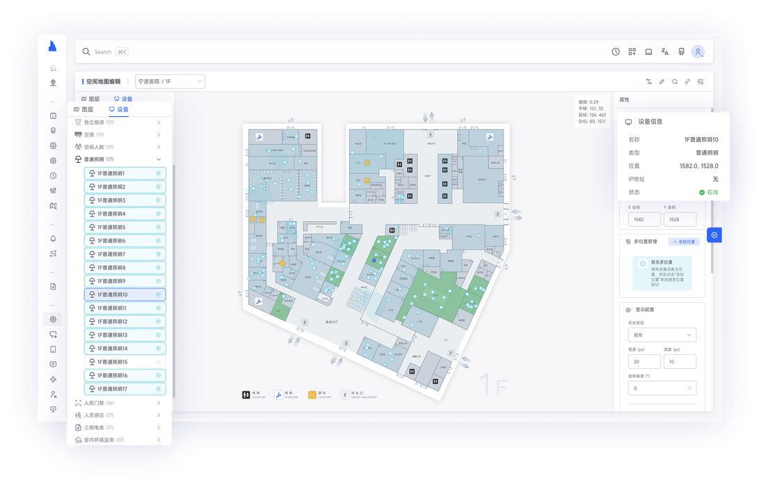768x487 pixels.
Task: Click the refresh icon in map toolbar
Action: point(675,81)
